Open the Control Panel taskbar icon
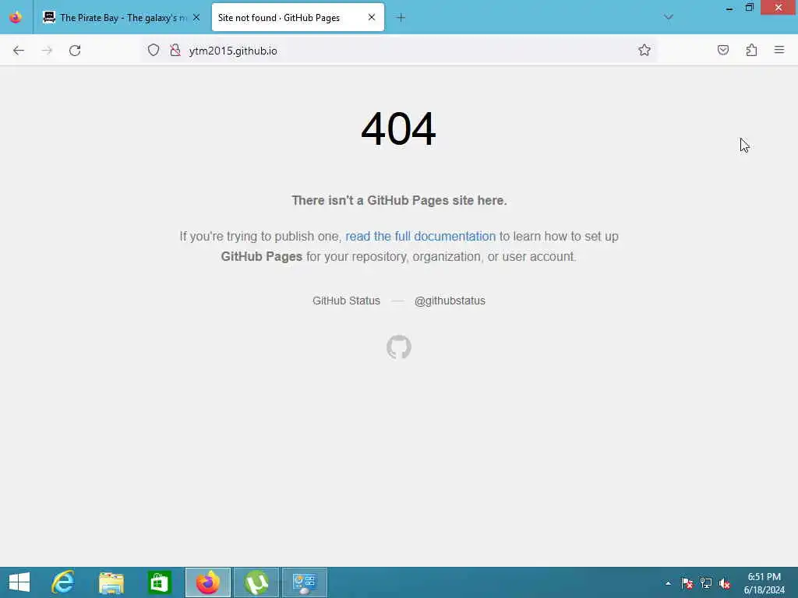 coord(305,582)
